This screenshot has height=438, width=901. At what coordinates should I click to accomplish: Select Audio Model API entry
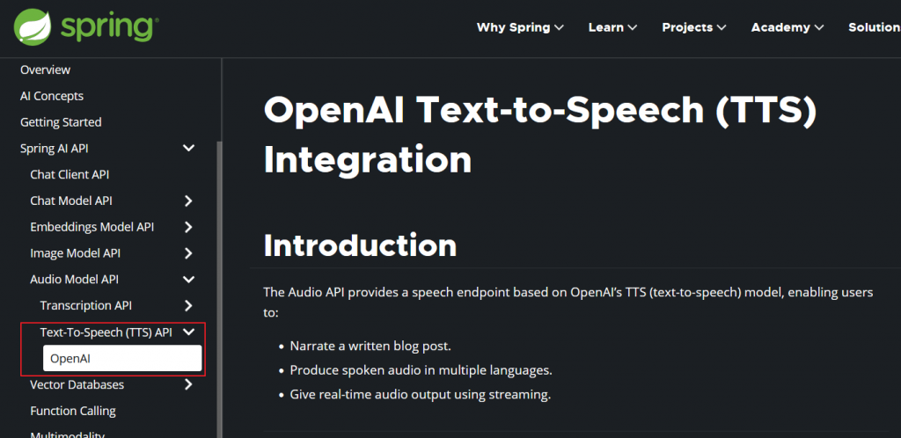[x=75, y=280]
